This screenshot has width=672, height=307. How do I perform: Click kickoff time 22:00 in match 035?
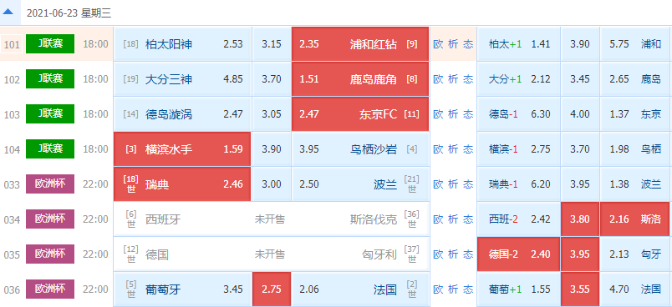tap(95, 254)
